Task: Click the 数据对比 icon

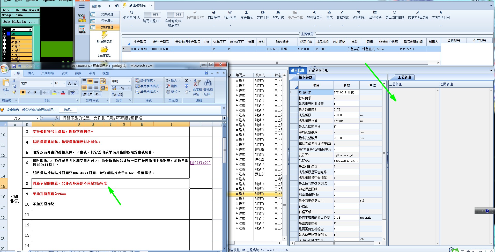Action: (342, 12)
